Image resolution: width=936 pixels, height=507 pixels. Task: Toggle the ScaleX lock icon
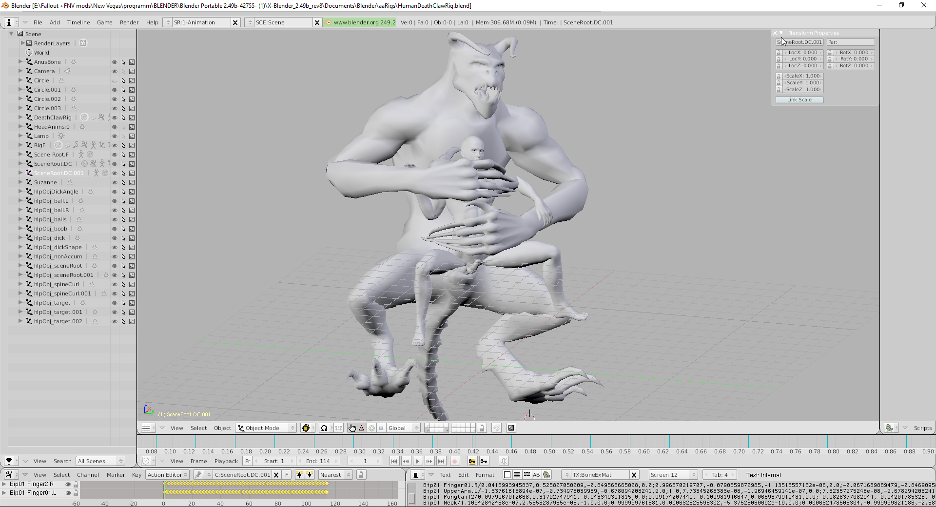[779, 76]
